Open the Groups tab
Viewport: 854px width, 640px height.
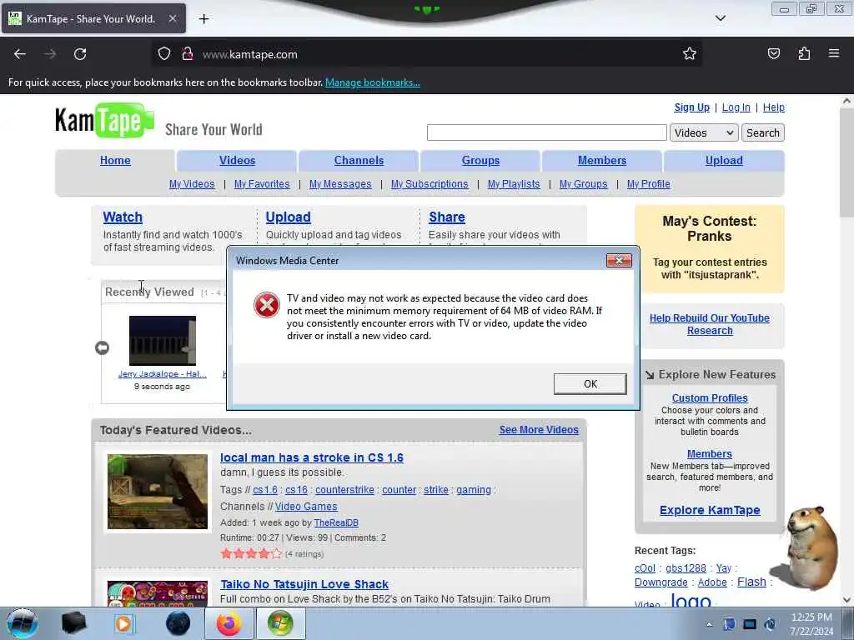(x=480, y=161)
